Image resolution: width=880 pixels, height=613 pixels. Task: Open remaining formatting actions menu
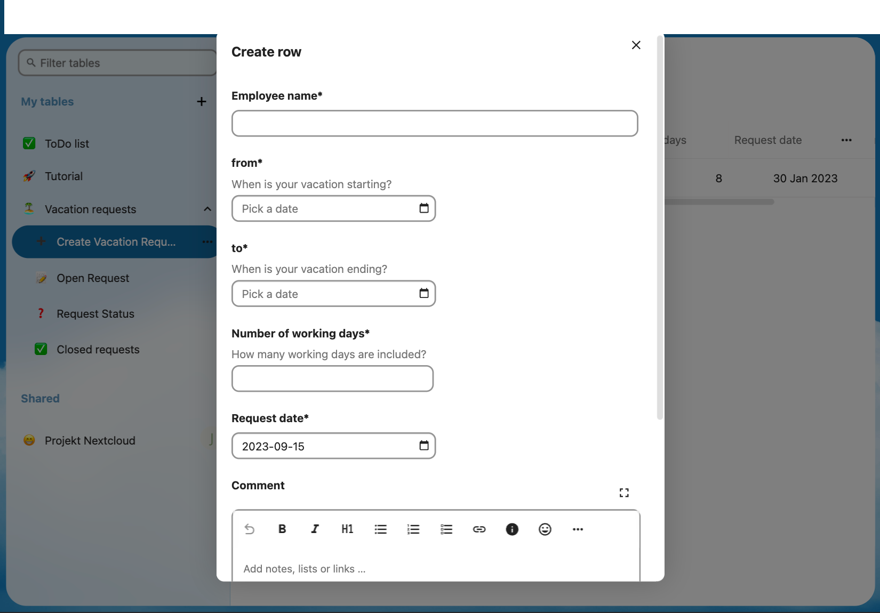pyautogui.click(x=578, y=529)
